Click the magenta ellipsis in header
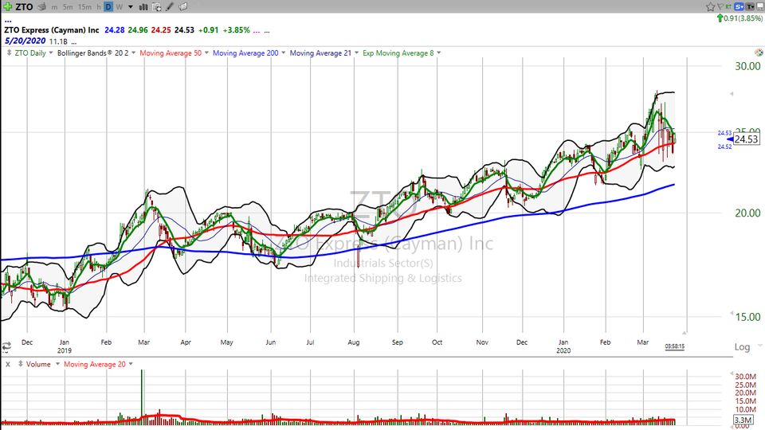Viewport: 765px width, 430px height. coord(257,31)
